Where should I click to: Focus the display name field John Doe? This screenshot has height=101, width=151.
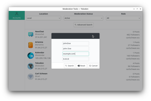coord(75,49)
